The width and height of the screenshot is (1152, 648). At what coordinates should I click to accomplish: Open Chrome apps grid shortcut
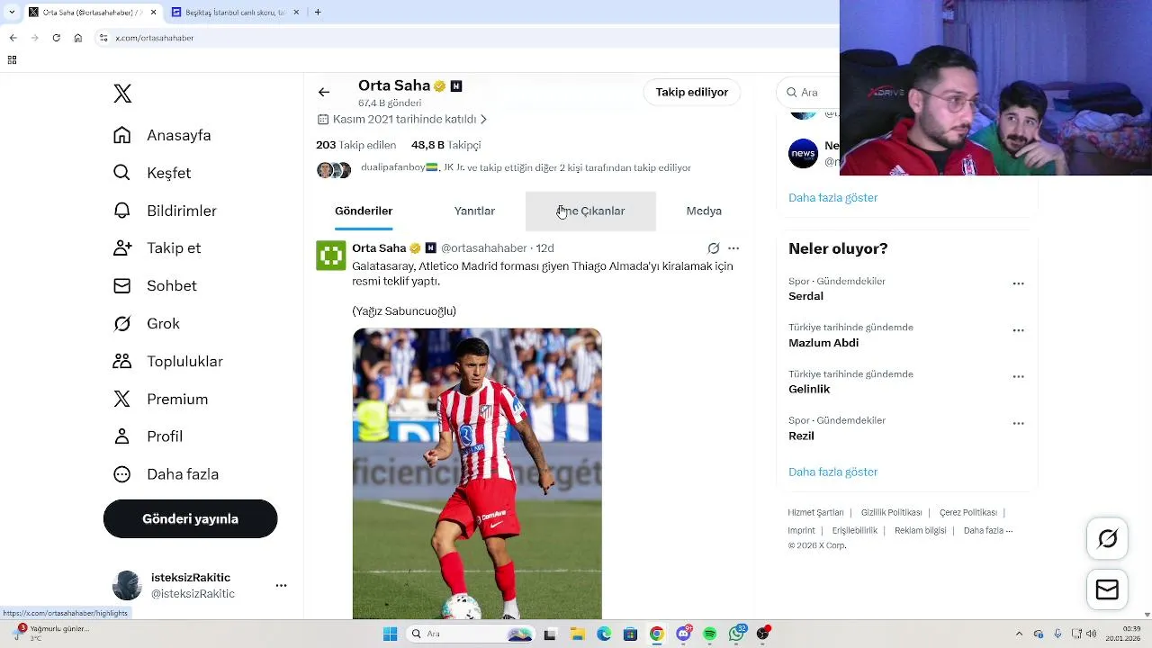point(12,60)
